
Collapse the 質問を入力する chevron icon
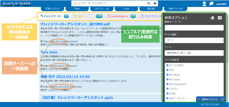click(222, 99)
